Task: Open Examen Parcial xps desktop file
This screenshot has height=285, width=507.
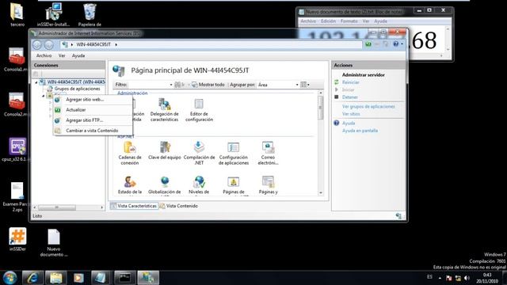Action: pos(17,197)
